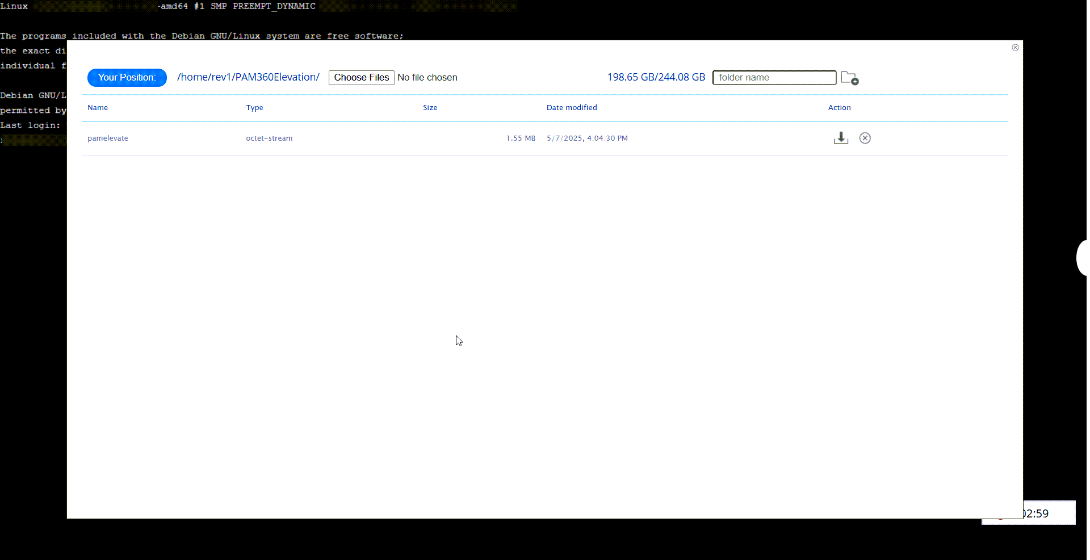Screen dimensions: 1090x560
Task: Click the Action column header
Action: (x=839, y=107)
